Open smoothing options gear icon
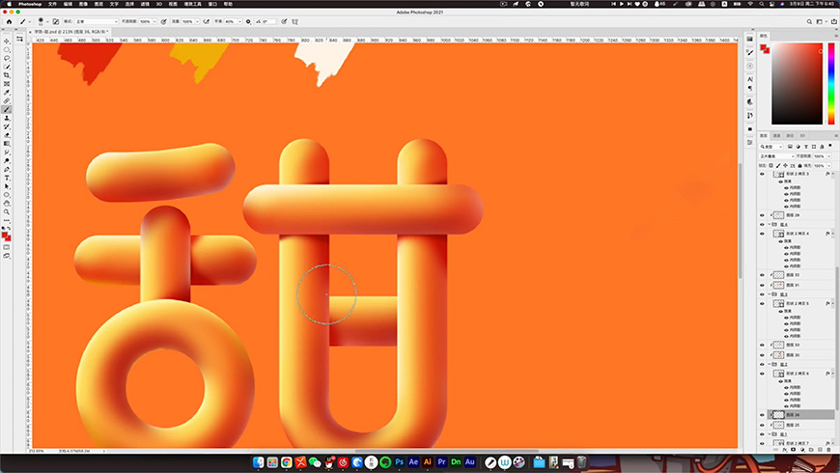The image size is (840, 473). click(248, 22)
